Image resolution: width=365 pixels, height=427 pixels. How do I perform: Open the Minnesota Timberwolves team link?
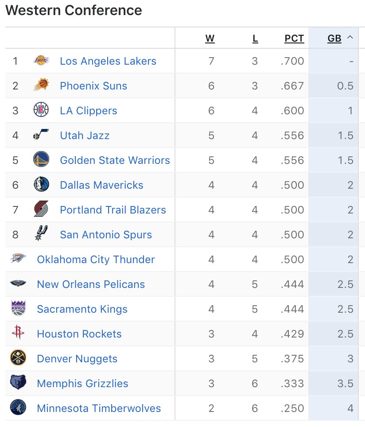click(99, 408)
